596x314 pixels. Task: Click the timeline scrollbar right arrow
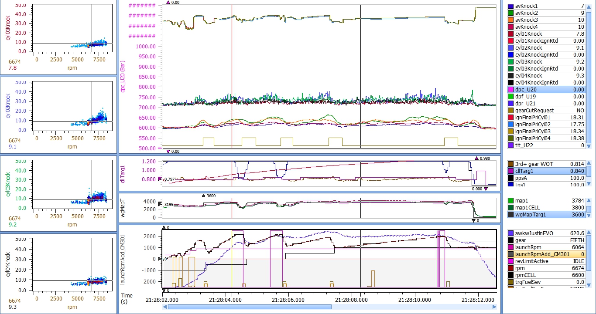(x=493, y=307)
